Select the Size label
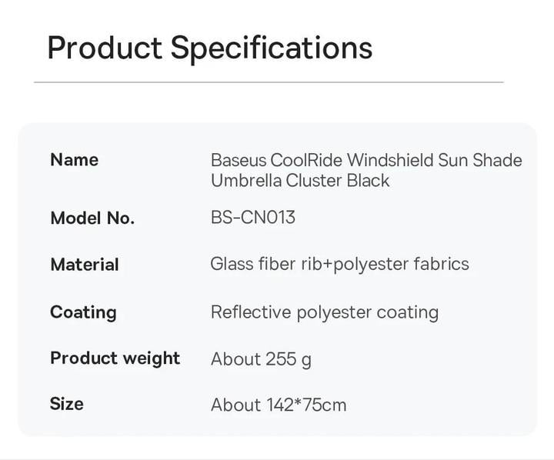Screen dimensions: 554x460 click(x=67, y=404)
